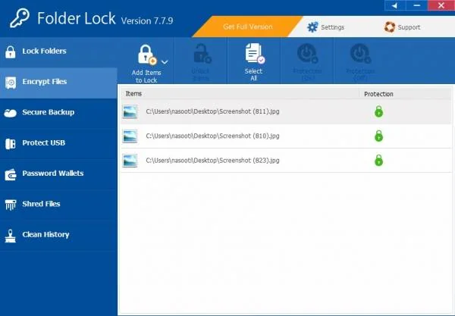Click the Password Wallets wallet icon
Viewport: 455px width, 316px height.
11,174
